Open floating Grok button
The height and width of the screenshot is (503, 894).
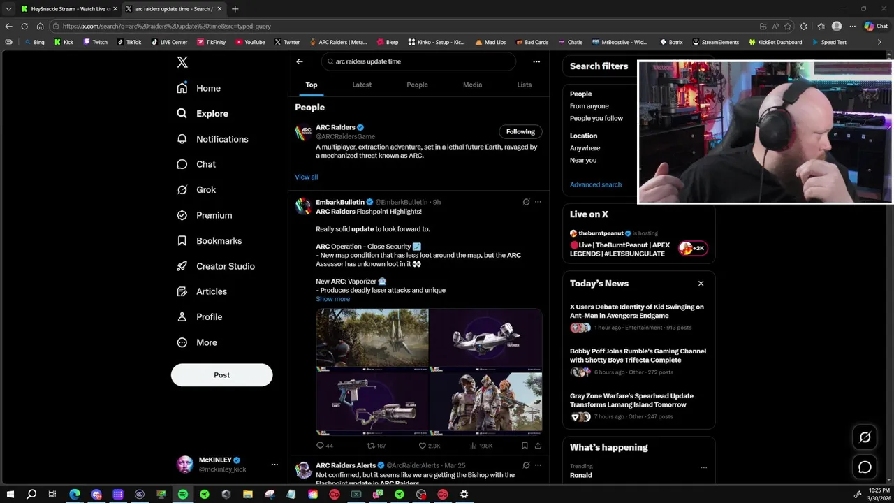click(x=865, y=437)
